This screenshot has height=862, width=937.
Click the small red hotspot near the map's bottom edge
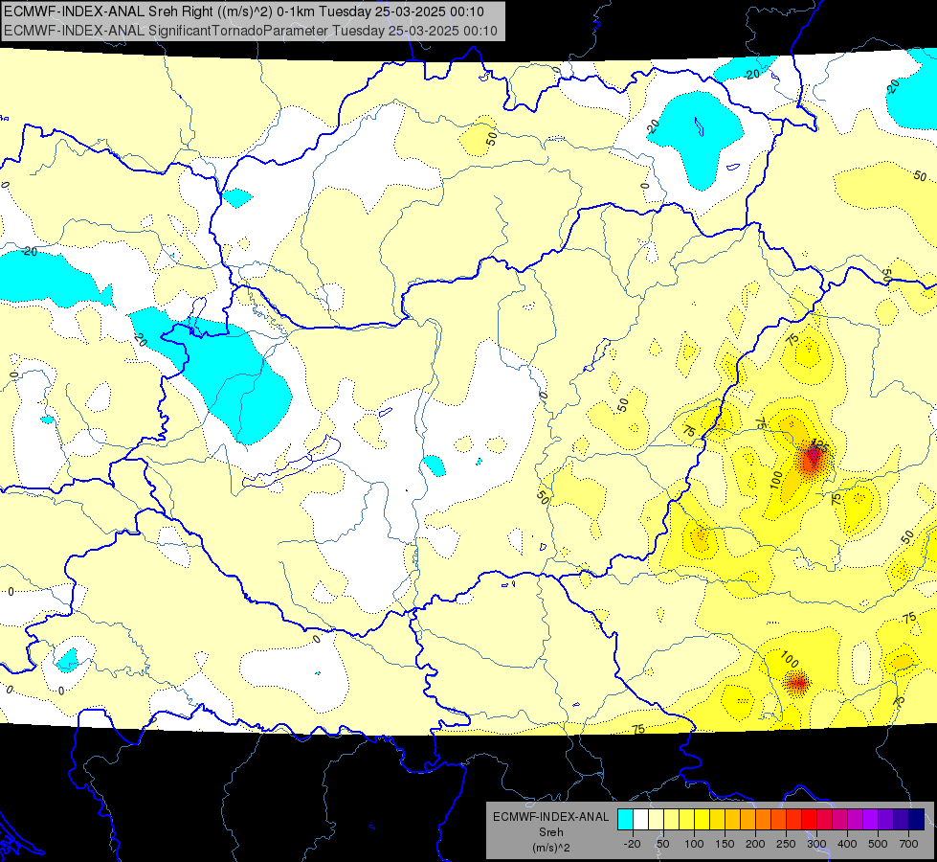[x=798, y=683]
